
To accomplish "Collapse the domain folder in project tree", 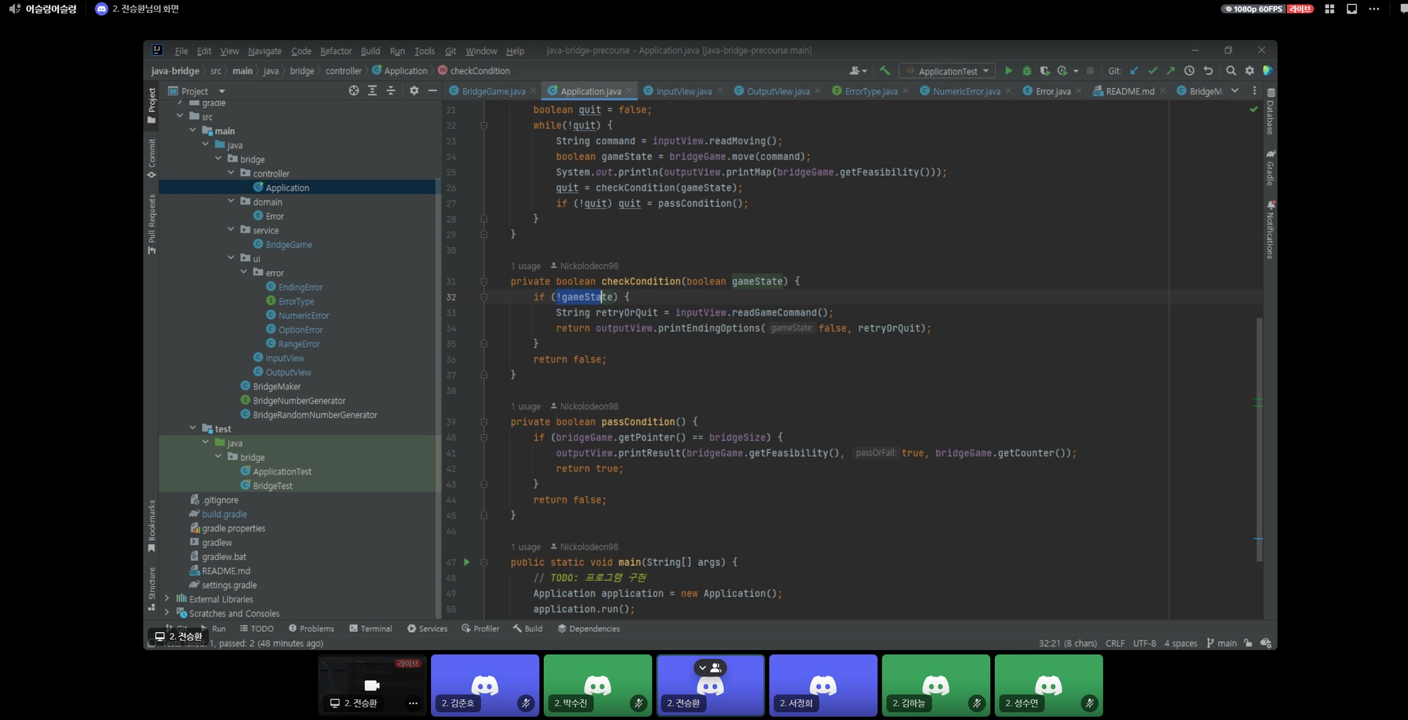I will tap(231, 201).
